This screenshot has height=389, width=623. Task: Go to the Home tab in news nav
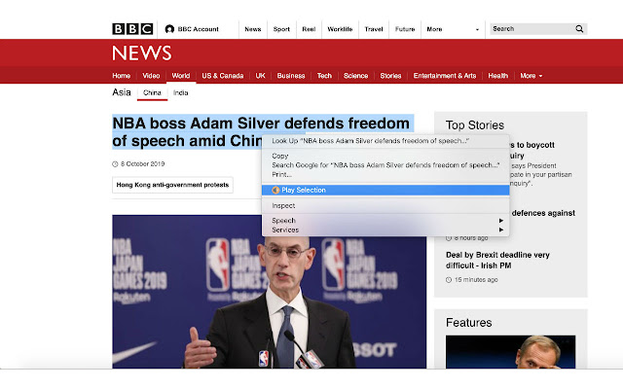(x=121, y=76)
